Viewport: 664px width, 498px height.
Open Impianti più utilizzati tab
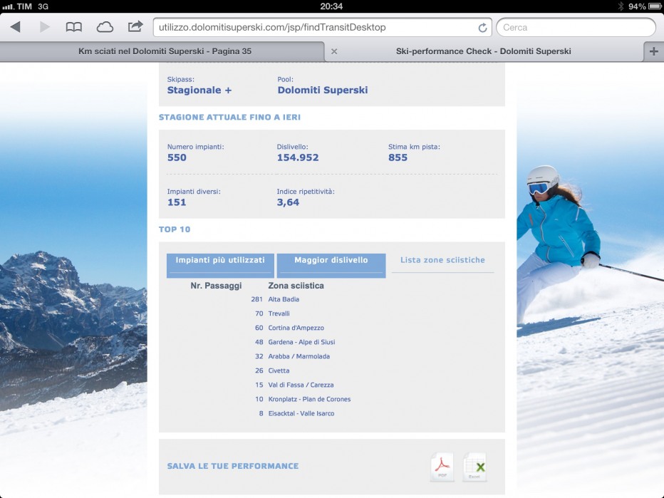pos(220,266)
